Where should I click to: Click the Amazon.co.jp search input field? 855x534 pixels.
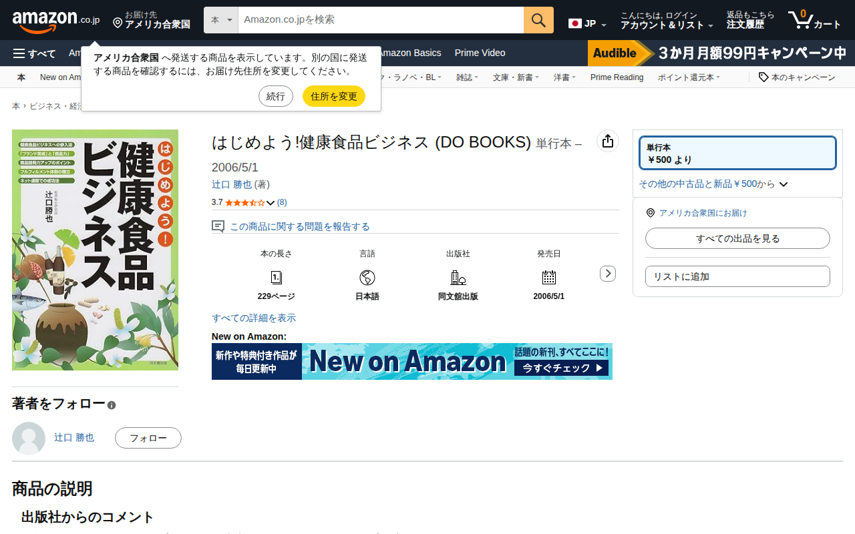click(x=381, y=20)
